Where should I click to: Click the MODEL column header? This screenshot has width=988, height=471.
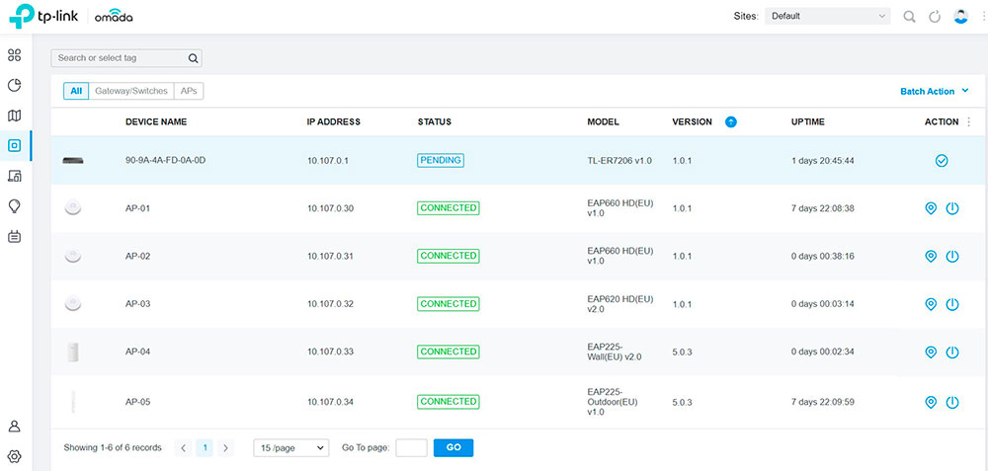tap(603, 122)
